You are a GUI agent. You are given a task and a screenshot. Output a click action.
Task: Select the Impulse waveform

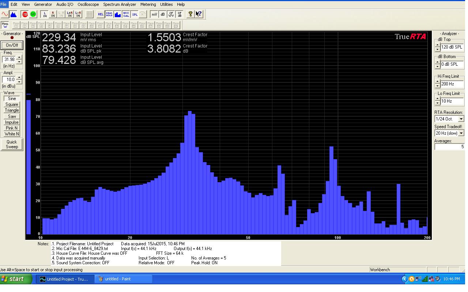[x=12, y=122]
